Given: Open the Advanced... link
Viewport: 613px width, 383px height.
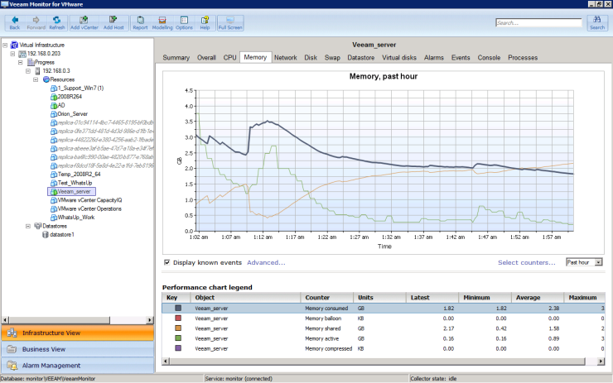Looking at the screenshot, I should click(x=266, y=262).
